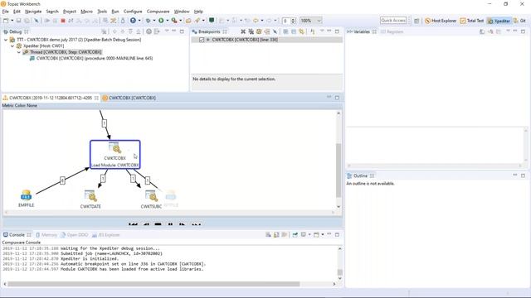Screen dimensions: 531x298
Task: Toggle the CWKTCOBX line 336 breakpoint checkbox
Action: 202,40
